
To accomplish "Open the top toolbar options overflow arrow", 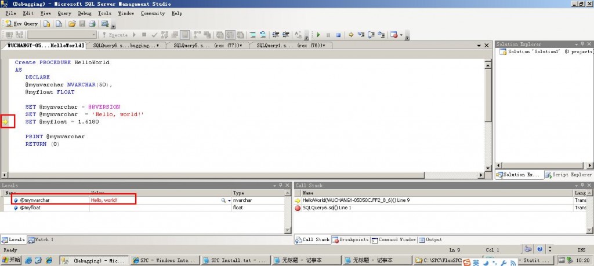I will click(x=113, y=25).
